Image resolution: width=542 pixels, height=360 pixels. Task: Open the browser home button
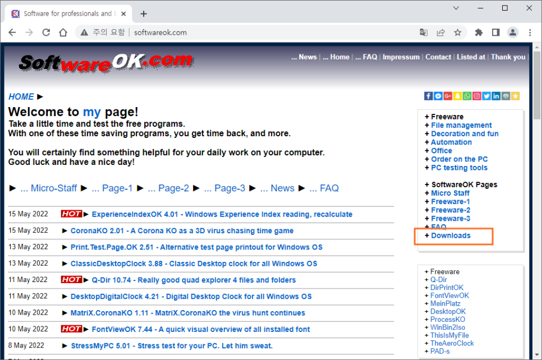click(63, 33)
